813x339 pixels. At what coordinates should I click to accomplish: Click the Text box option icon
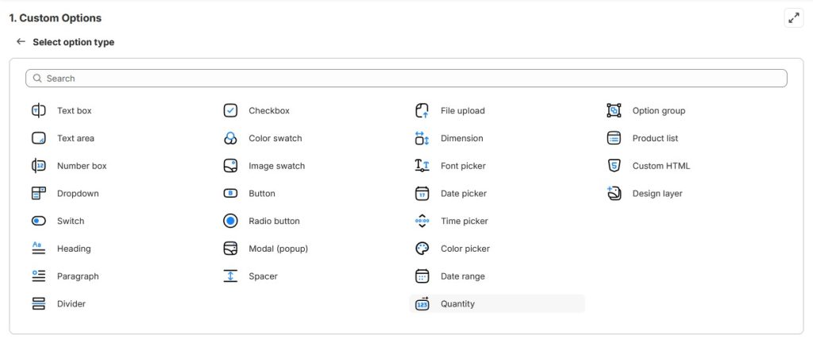pyautogui.click(x=39, y=110)
